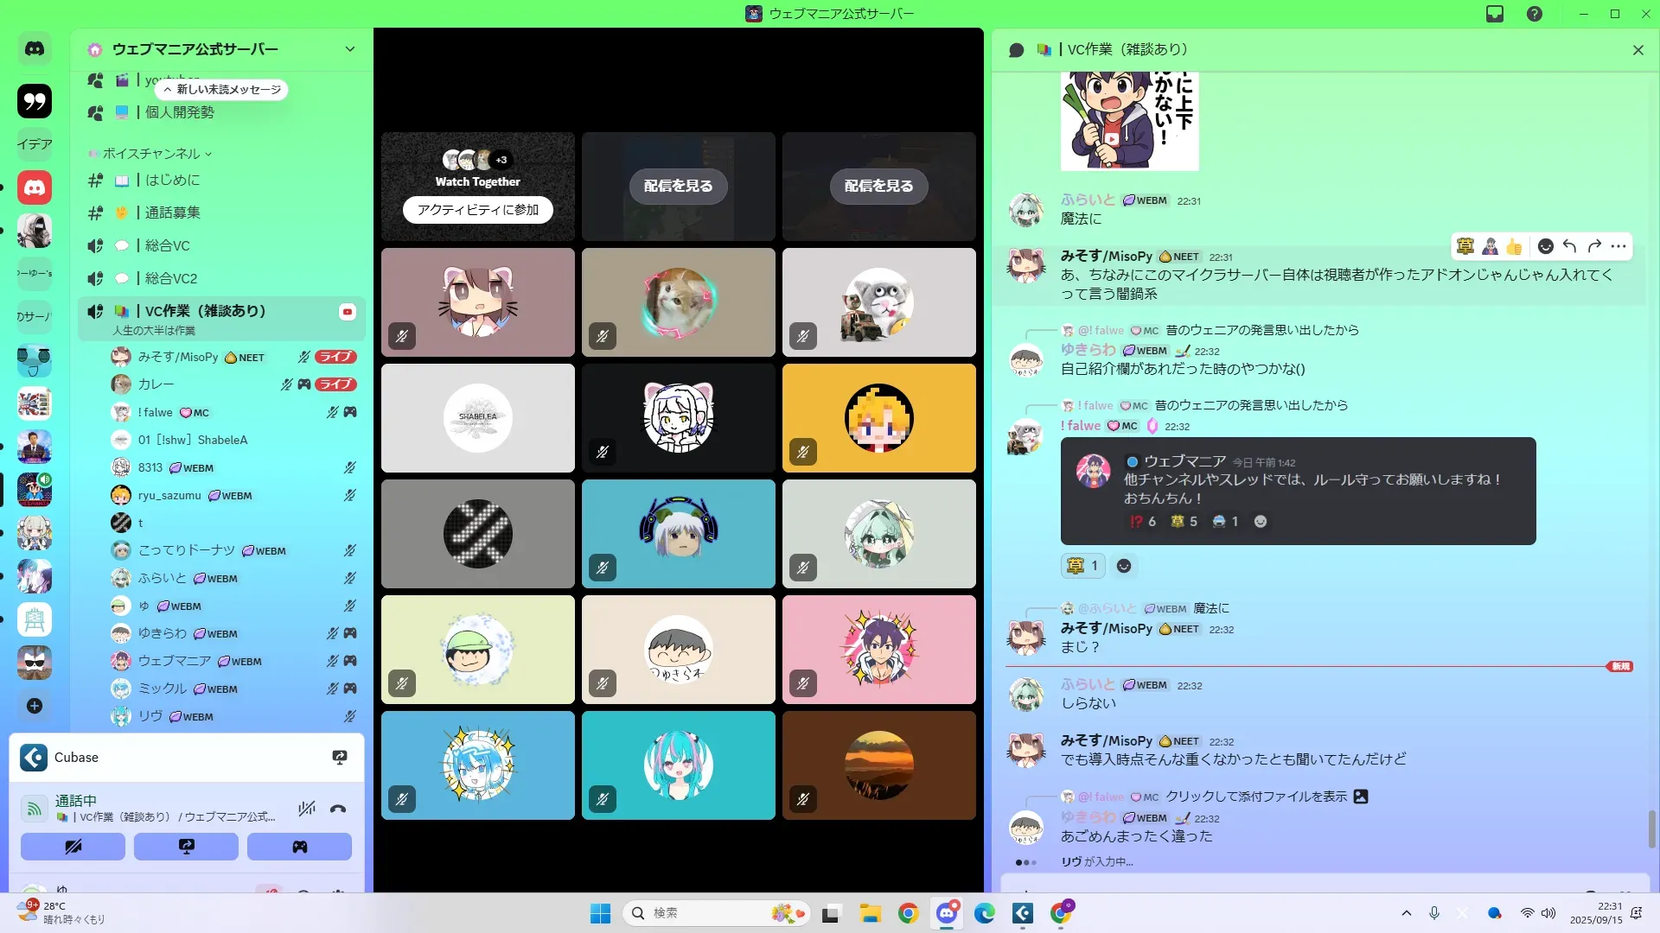This screenshot has height=933, width=1660.
Task: Expand ウェブマニア公式サーバー server dropdown menu
Action: coord(350,49)
